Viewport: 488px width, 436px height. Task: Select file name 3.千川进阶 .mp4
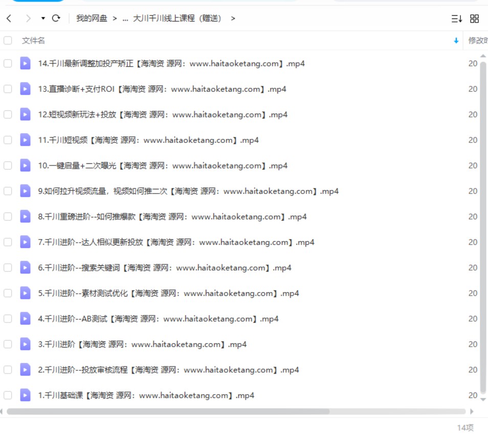pyautogui.click(x=142, y=344)
